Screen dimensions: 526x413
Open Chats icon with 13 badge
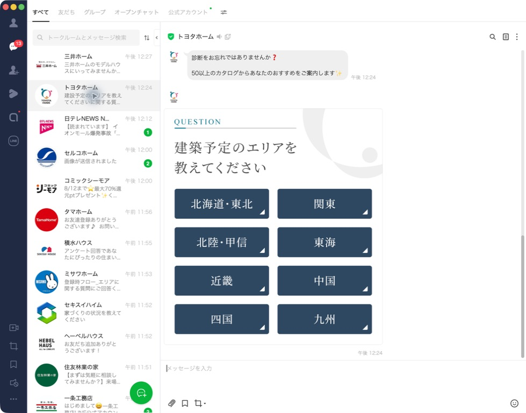coord(15,46)
